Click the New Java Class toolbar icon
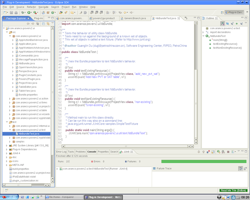This screenshot has height=200, width=250. point(53,12)
